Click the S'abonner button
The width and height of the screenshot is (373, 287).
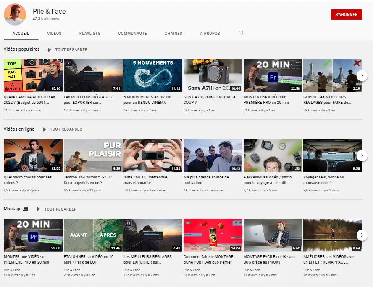[x=347, y=15]
